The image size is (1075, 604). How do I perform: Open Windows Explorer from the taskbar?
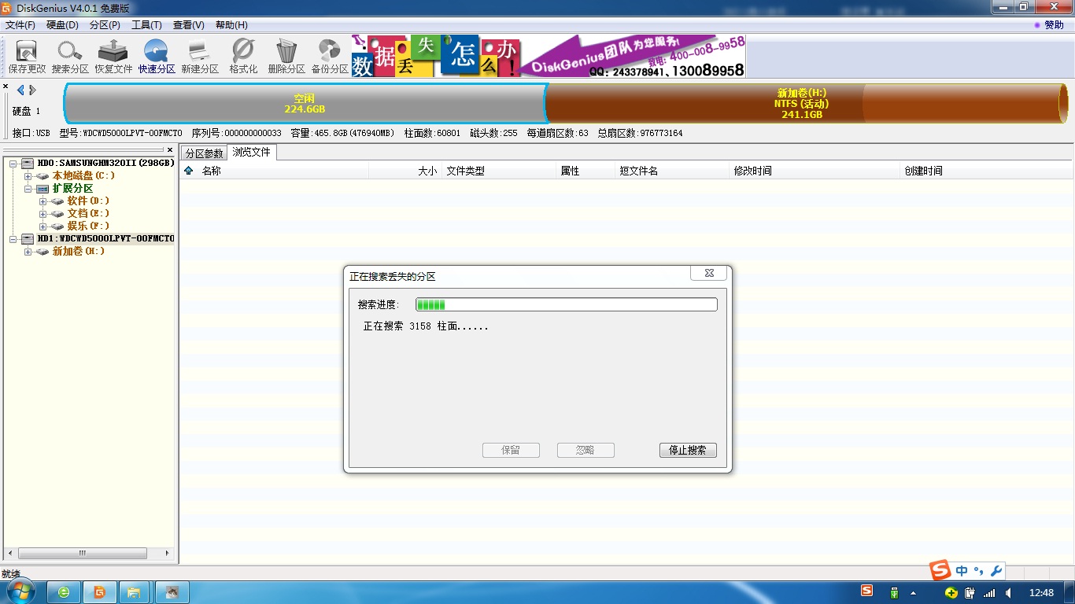point(135,592)
